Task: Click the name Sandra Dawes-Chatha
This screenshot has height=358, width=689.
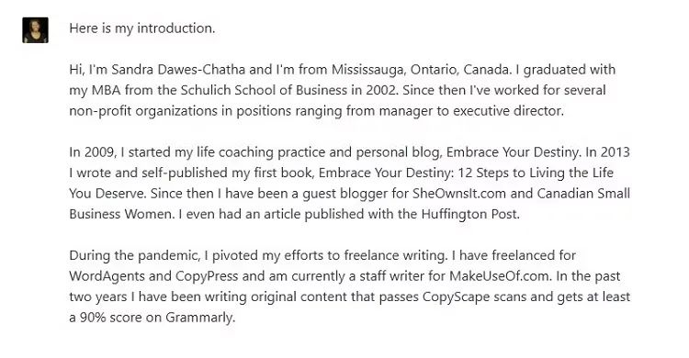Action: click(178, 70)
